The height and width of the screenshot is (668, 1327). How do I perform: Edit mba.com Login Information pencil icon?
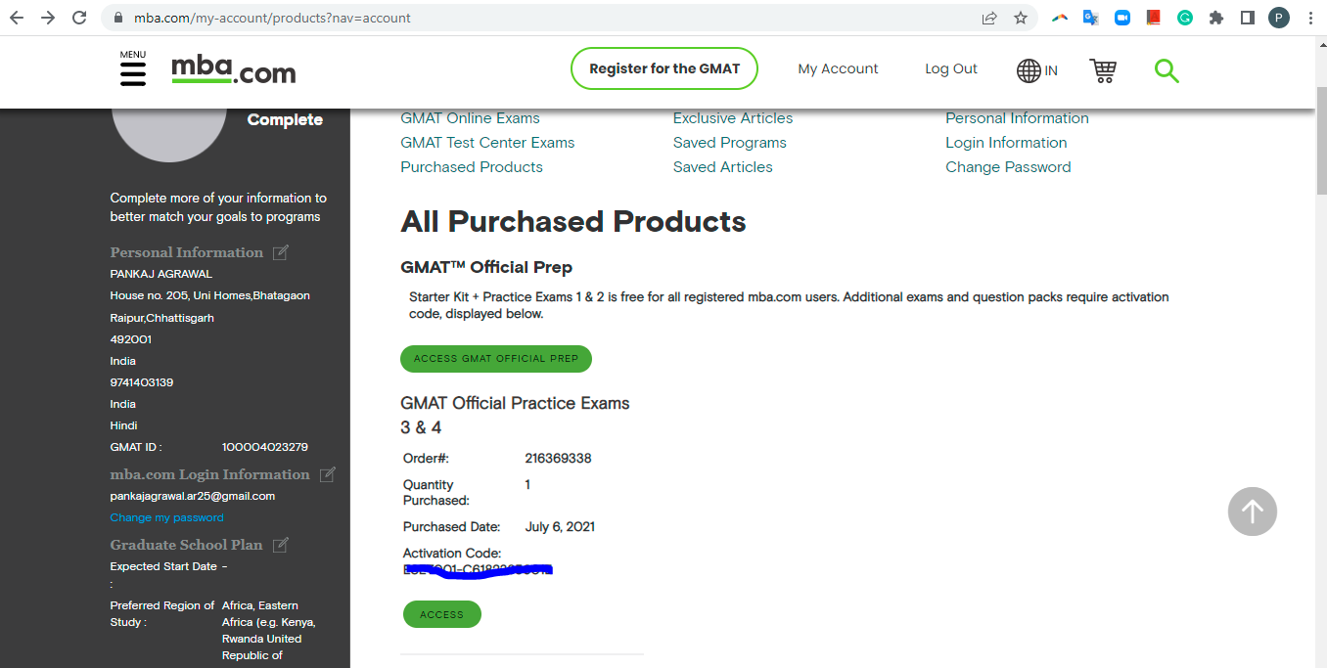[328, 474]
